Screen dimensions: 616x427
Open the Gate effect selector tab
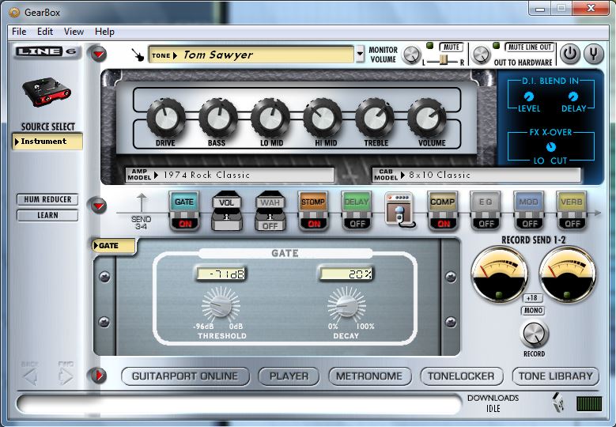pos(114,246)
